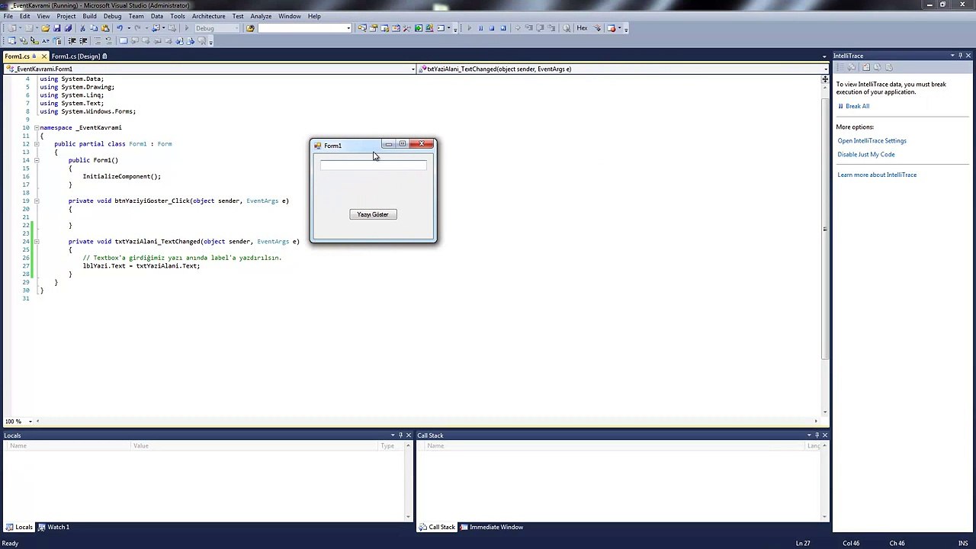Open the Breakpoints window icon on debug toolbar
This screenshot has width=976, height=549.
pyautogui.click(x=611, y=28)
